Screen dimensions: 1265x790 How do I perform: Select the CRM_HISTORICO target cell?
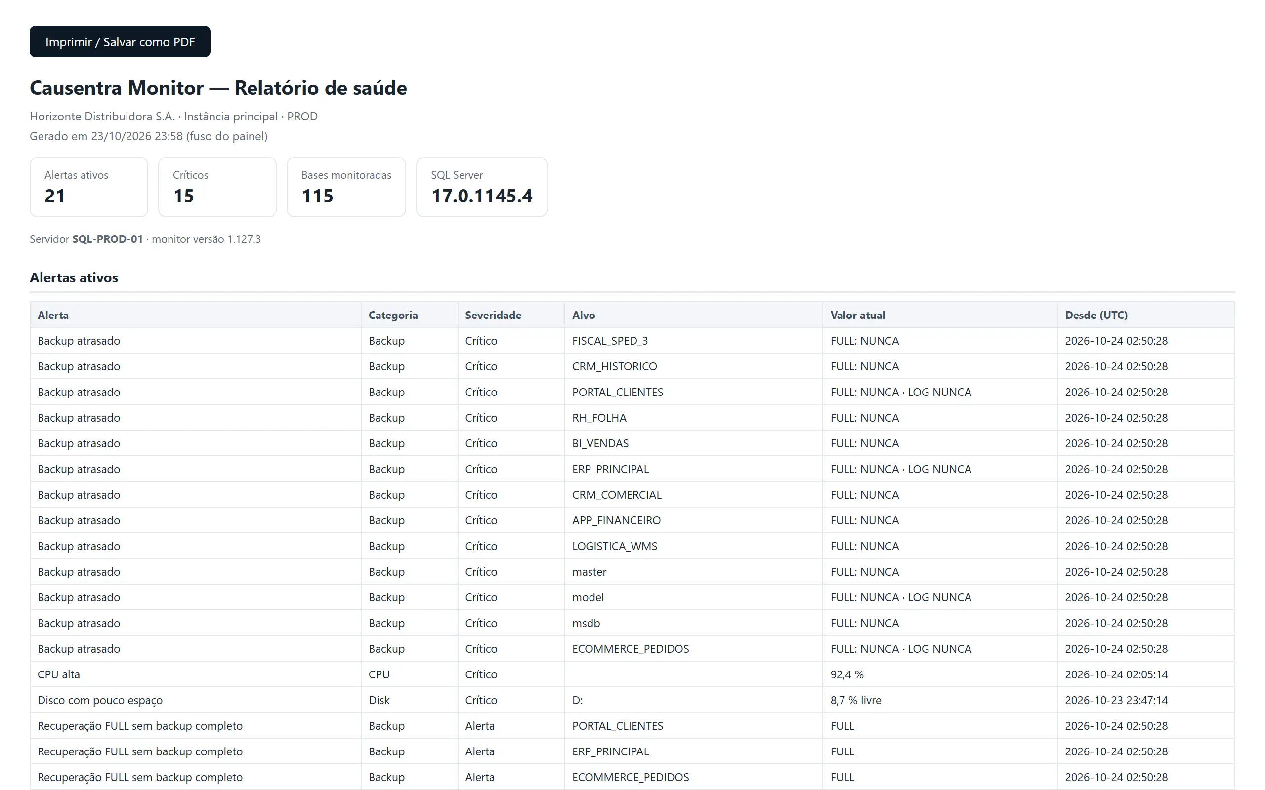693,366
